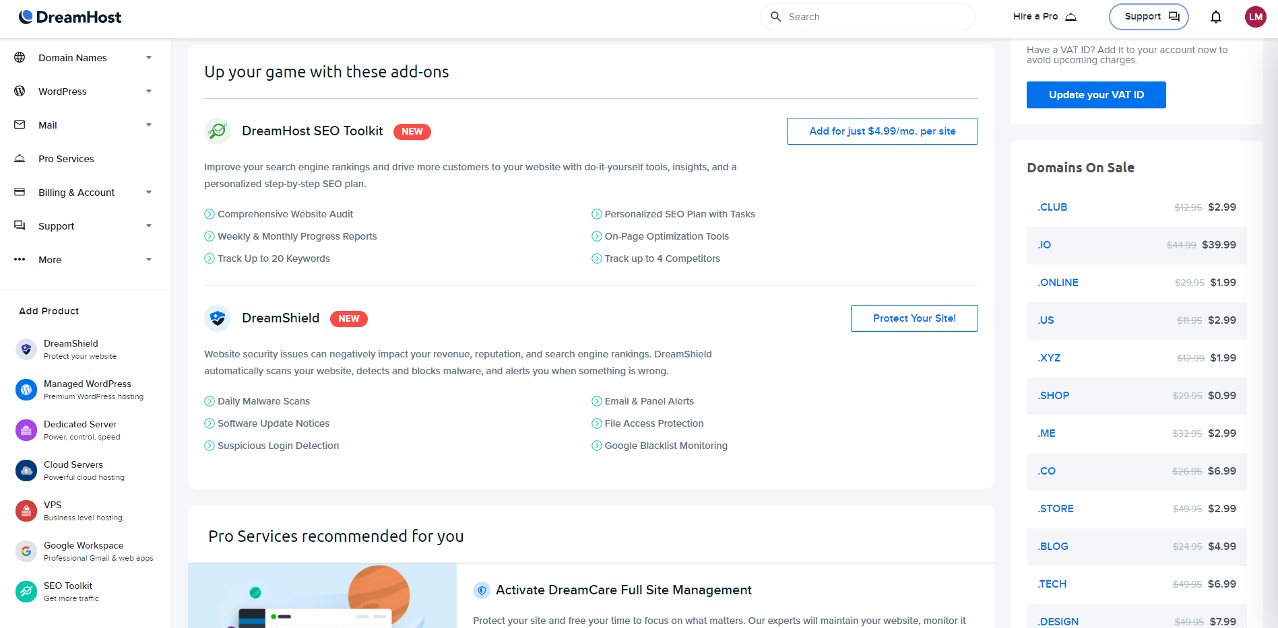Viewport: 1278px width, 628px height.
Task: Select the WordPress sidebar icon
Action: pos(20,91)
